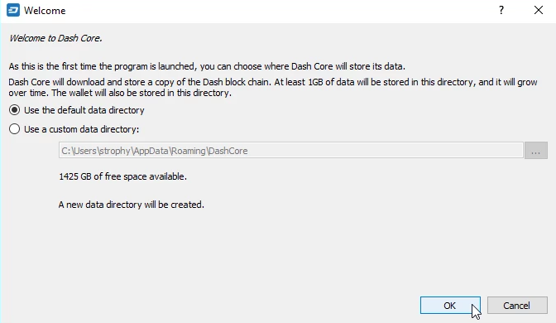Abort the setup with the Cancel button
Viewport: 556px width, 323px height.
tap(517, 306)
